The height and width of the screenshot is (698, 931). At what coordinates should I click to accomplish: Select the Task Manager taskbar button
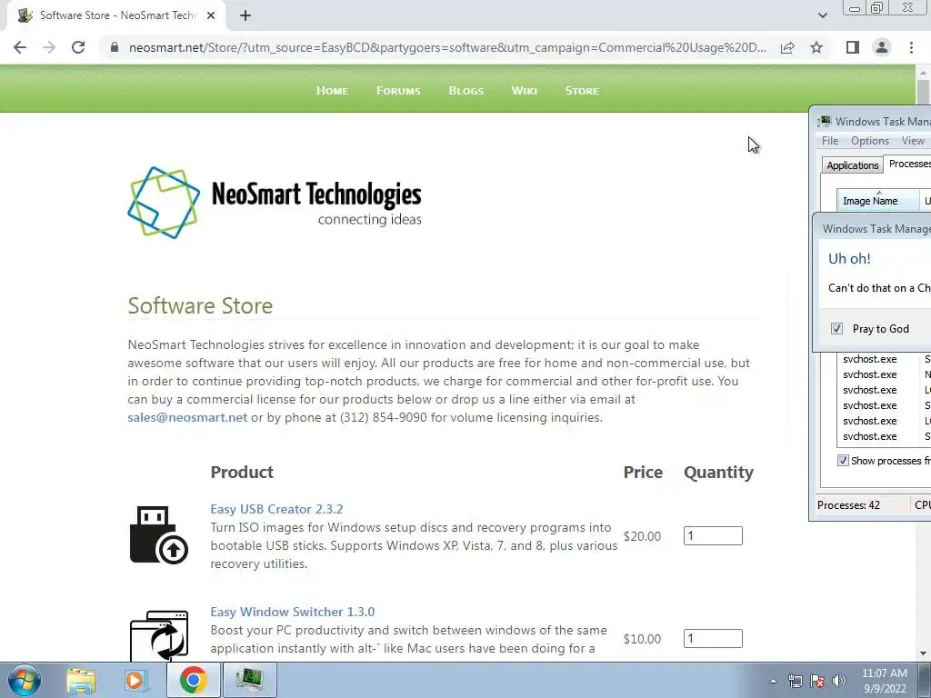point(250,680)
